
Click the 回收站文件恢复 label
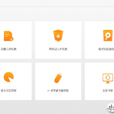pyautogui.click(x=58, y=49)
